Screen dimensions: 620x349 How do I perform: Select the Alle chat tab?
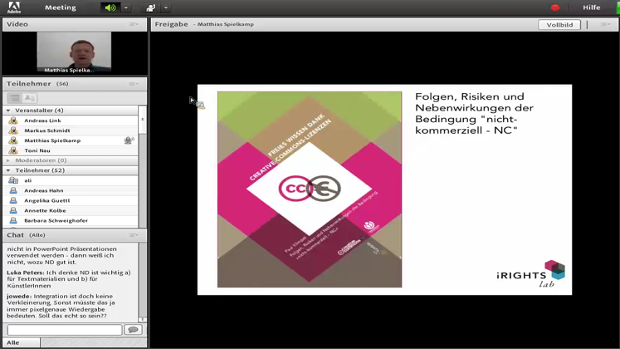(13, 342)
